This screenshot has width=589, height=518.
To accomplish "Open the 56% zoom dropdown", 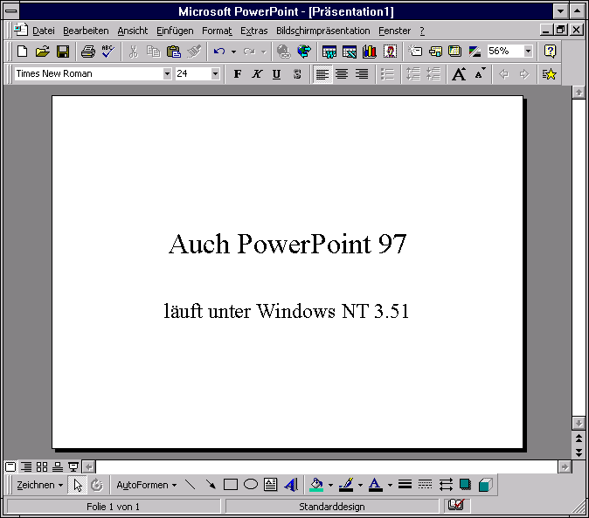I will coord(528,51).
